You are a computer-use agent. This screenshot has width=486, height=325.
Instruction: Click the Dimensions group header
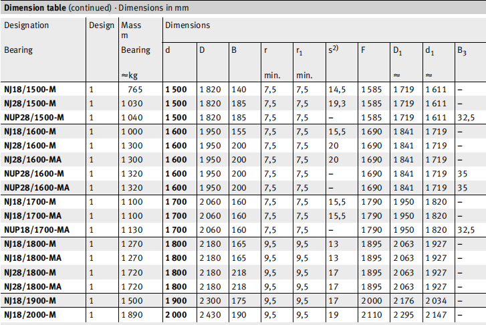[x=187, y=25]
